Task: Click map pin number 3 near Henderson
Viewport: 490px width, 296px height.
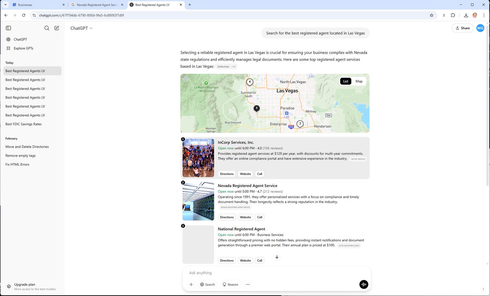Action: [x=300, y=124]
